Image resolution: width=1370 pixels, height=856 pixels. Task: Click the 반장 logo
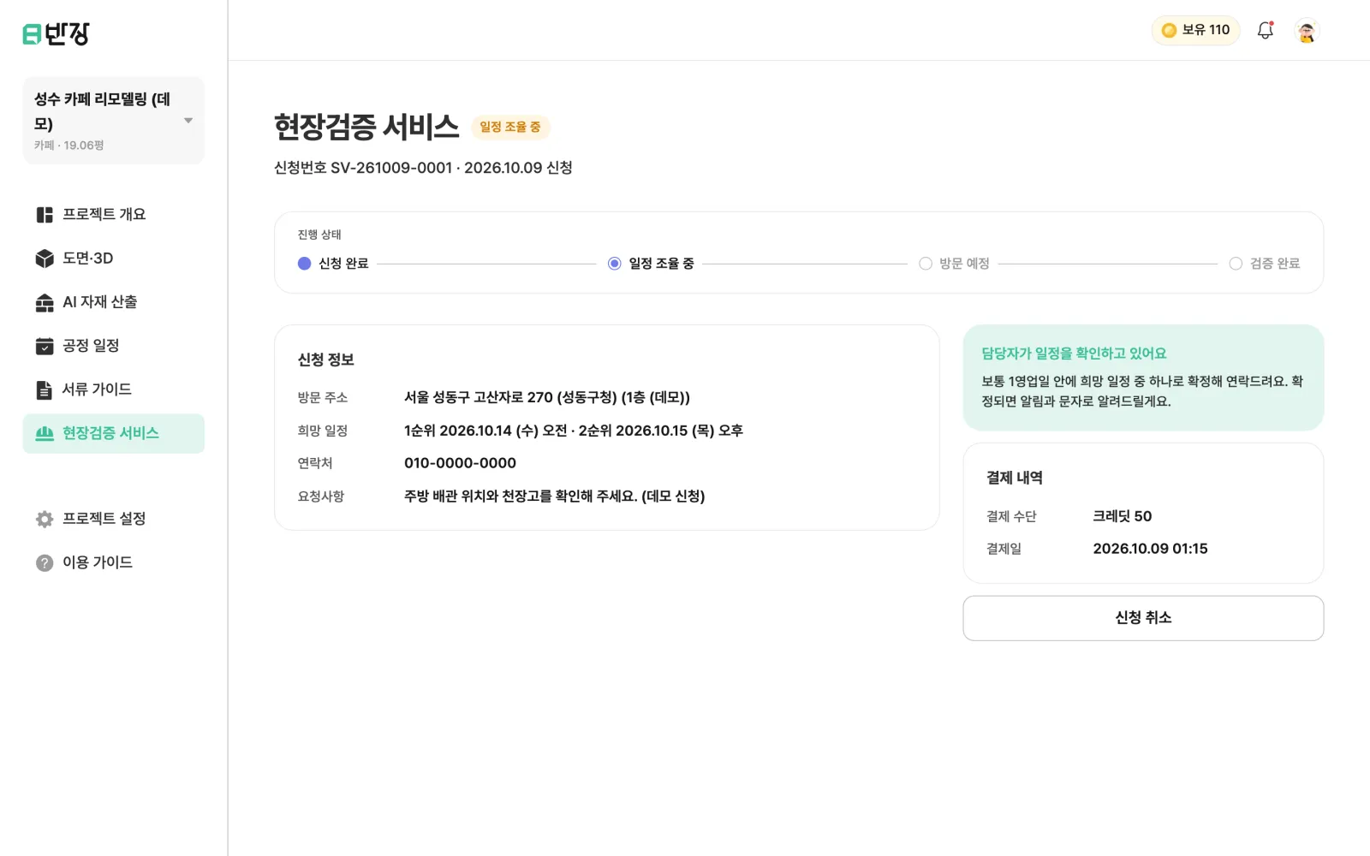[x=56, y=33]
